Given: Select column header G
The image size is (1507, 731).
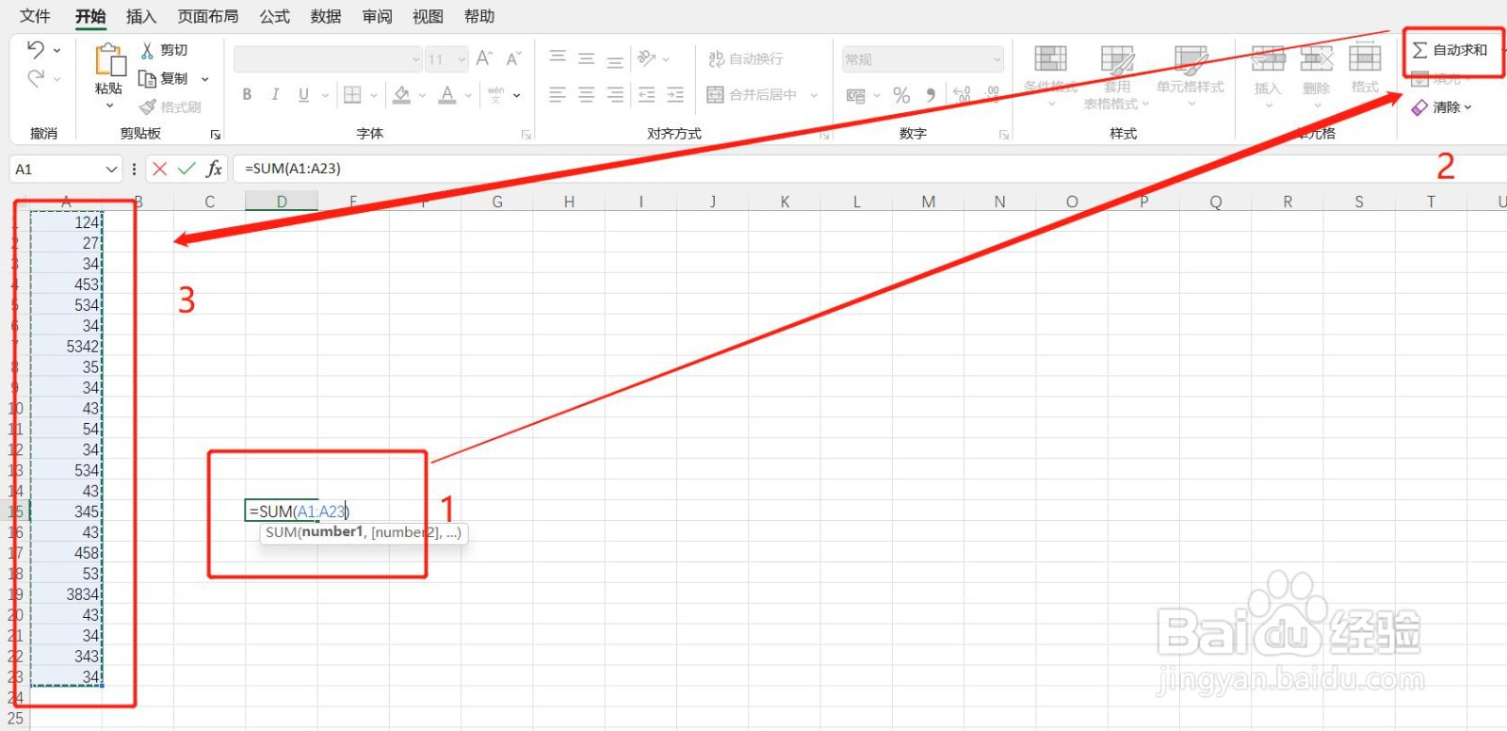Looking at the screenshot, I should 496,202.
